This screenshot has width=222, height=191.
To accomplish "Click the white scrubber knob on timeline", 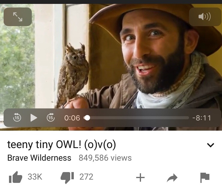I will point(87,118).
